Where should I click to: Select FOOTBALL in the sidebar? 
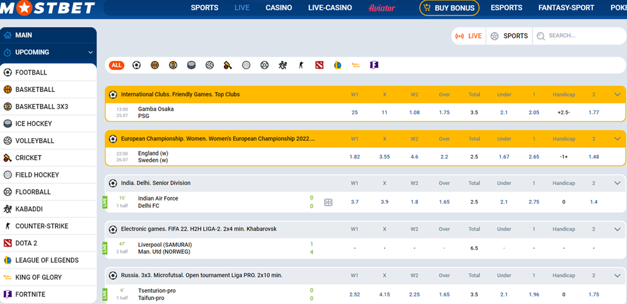point(48,73)
